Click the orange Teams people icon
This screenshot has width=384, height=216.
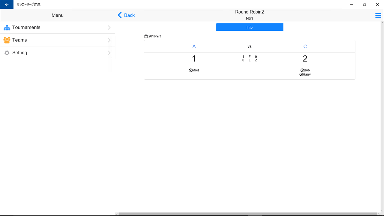[x=7, y=40]
